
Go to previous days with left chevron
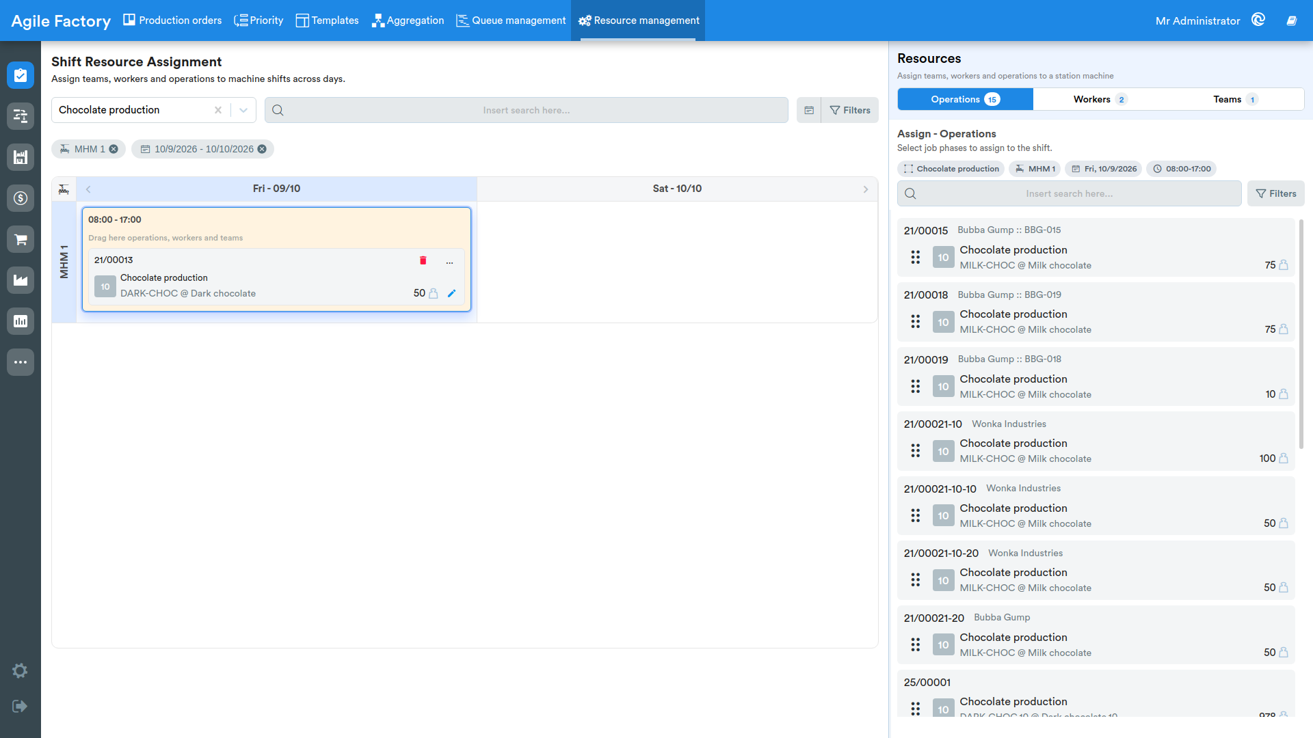tap(88, 189)
